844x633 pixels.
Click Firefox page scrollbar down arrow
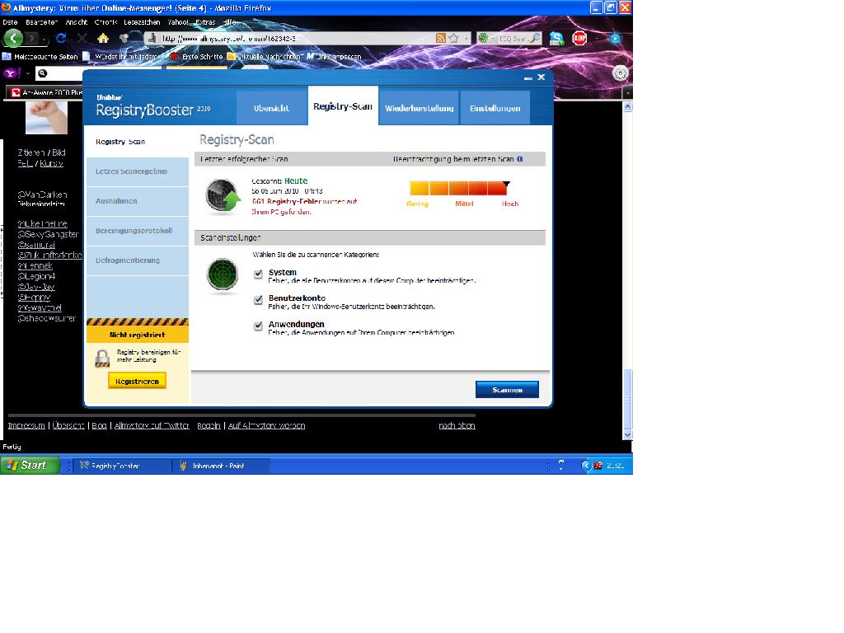coord(627,435)
